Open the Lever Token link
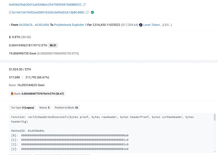The image size is (218, 155). [157, 25]
